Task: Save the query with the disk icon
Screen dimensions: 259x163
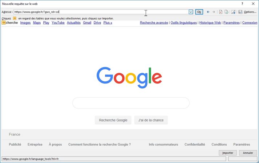Action: pyautogui.click(x=240, y=12)
